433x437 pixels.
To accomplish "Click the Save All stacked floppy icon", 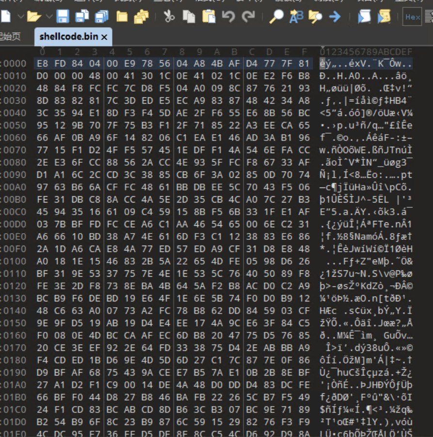I will 101,17.
